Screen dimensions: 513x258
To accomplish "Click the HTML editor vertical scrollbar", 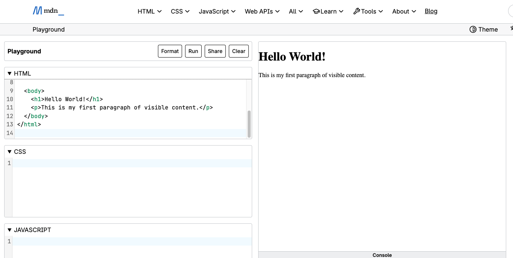I will (249, 124).
